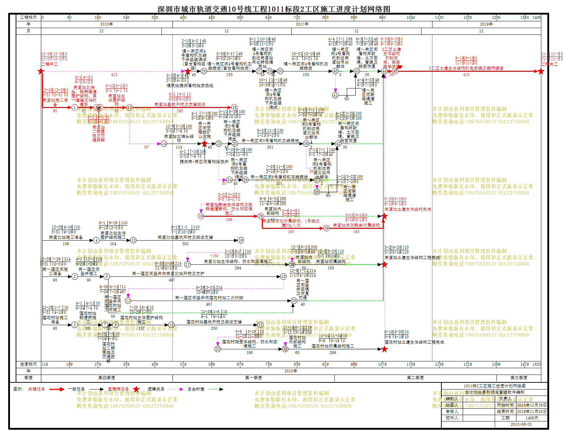Click the legend's magenta logic-relation arrow
Screen dimensions: 563x430
176,389
